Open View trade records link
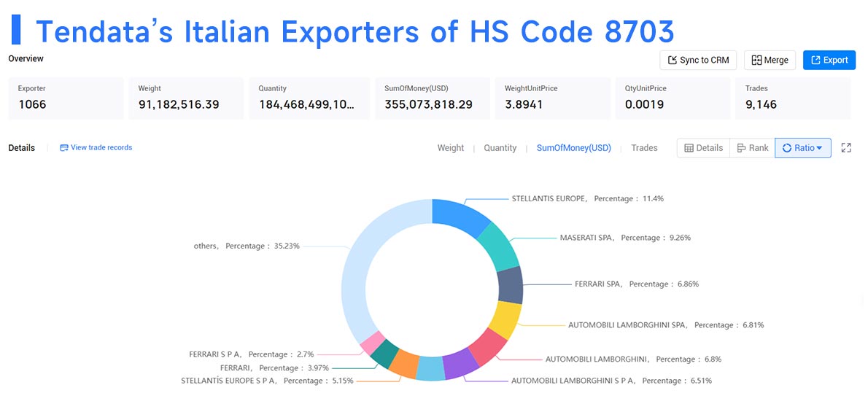This screenshot has width=868, height=393. pos(96,148)
